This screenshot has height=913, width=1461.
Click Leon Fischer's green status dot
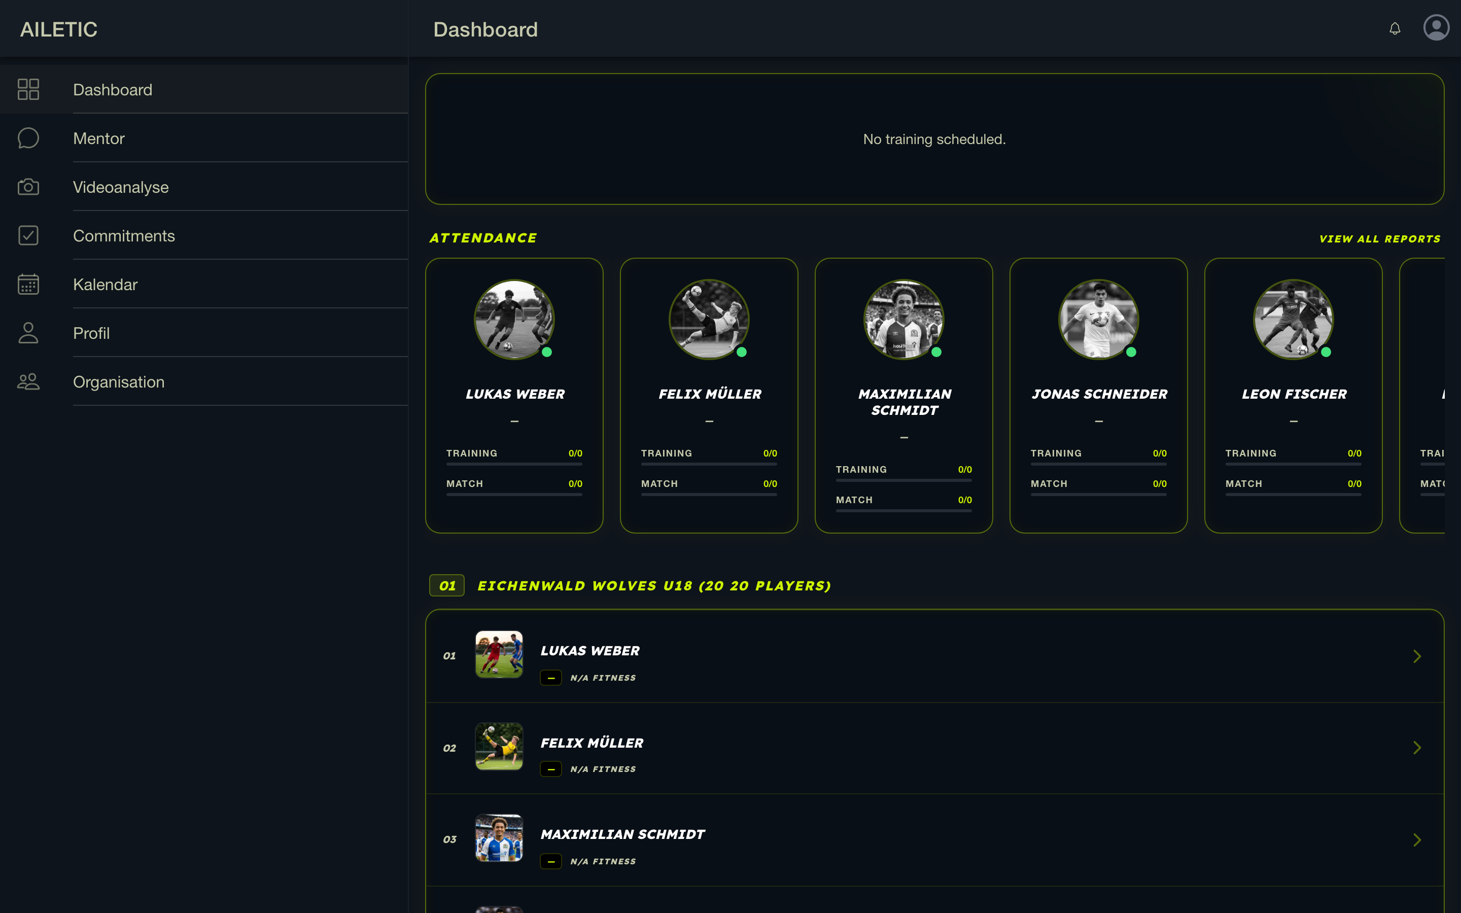(1326, 352)
